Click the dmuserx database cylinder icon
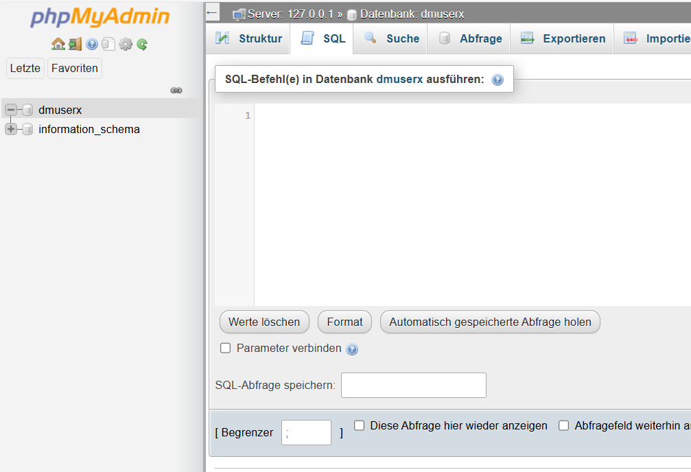This screenshot has height=472, width=691. [x=27, y=110]
